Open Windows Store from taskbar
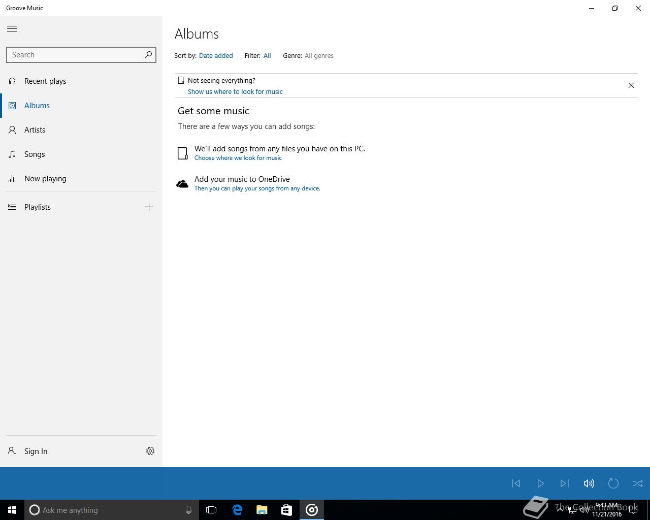Screen dimensions: 650x520 point(287,510)
